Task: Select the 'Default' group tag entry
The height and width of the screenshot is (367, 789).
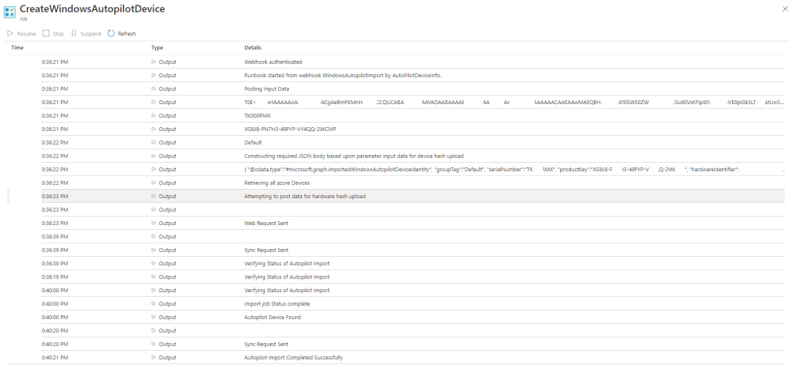Action: [395, 143]
